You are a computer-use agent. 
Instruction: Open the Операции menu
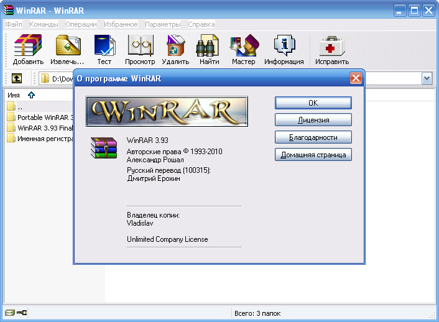point(81,24)
